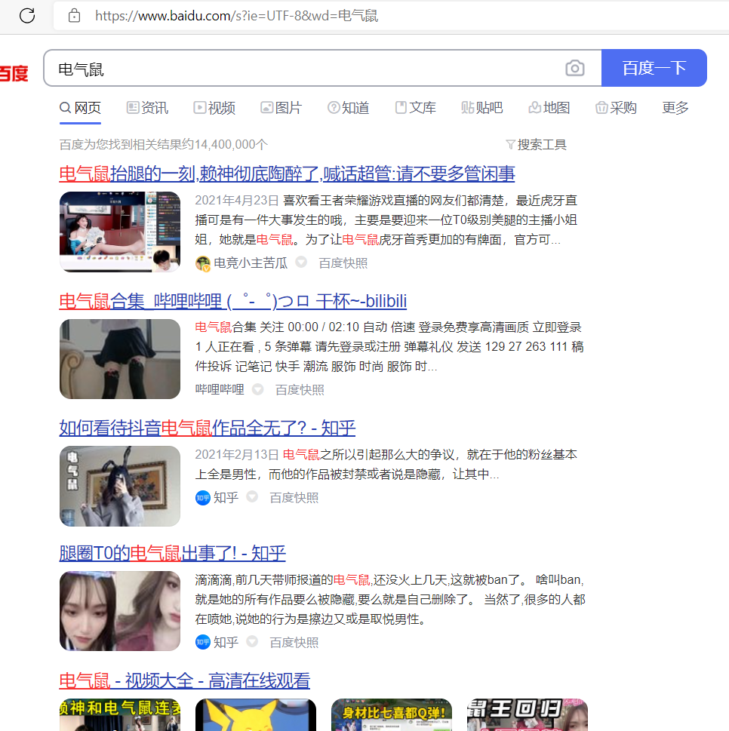Open the 更多 options menu
The image size is (729, 731).
(674, 107)
